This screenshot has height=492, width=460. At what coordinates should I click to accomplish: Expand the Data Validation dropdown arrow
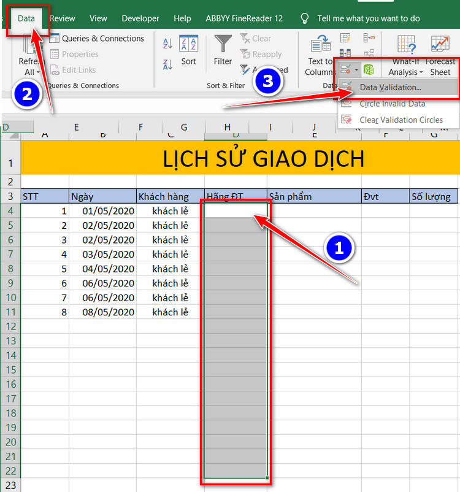click(x=356, y=70)
